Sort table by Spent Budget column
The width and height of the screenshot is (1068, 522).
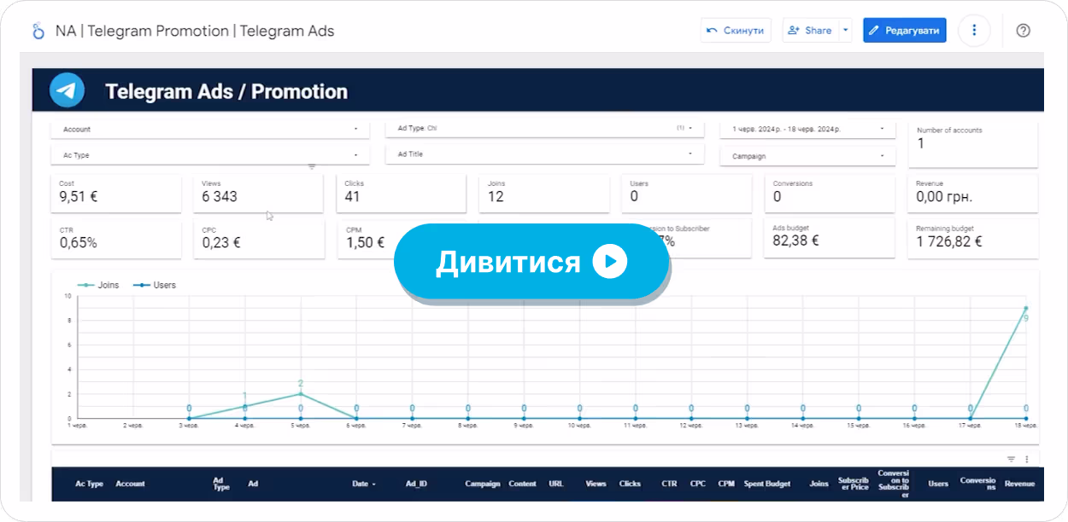767,484
